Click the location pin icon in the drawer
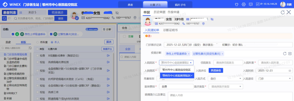The image size is (294, 101). pos(203,24)
